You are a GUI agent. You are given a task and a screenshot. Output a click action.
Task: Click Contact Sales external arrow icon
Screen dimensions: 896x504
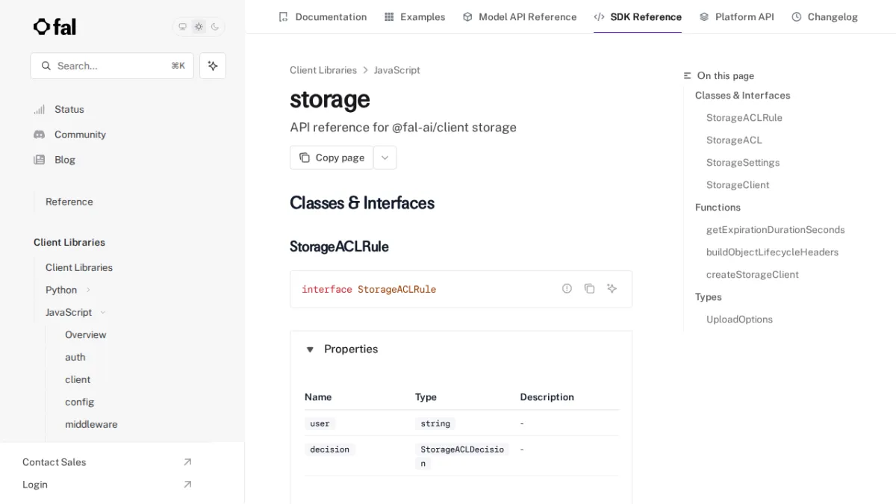click(x=187, y=462)
